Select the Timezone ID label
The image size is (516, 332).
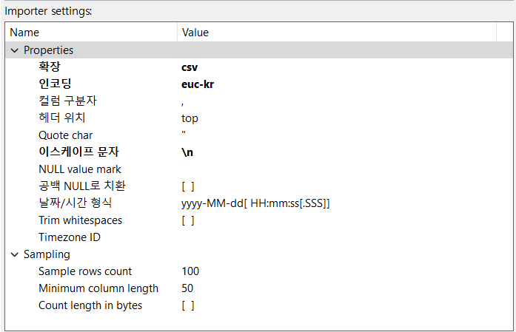pos(70,237)
